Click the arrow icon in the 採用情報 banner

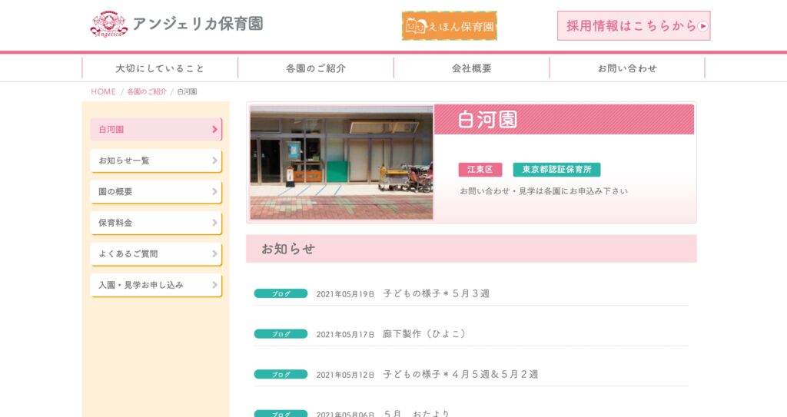(x=702, y=26)
